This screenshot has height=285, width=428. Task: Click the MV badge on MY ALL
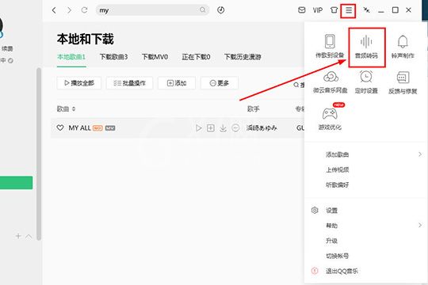click(110, 128)
